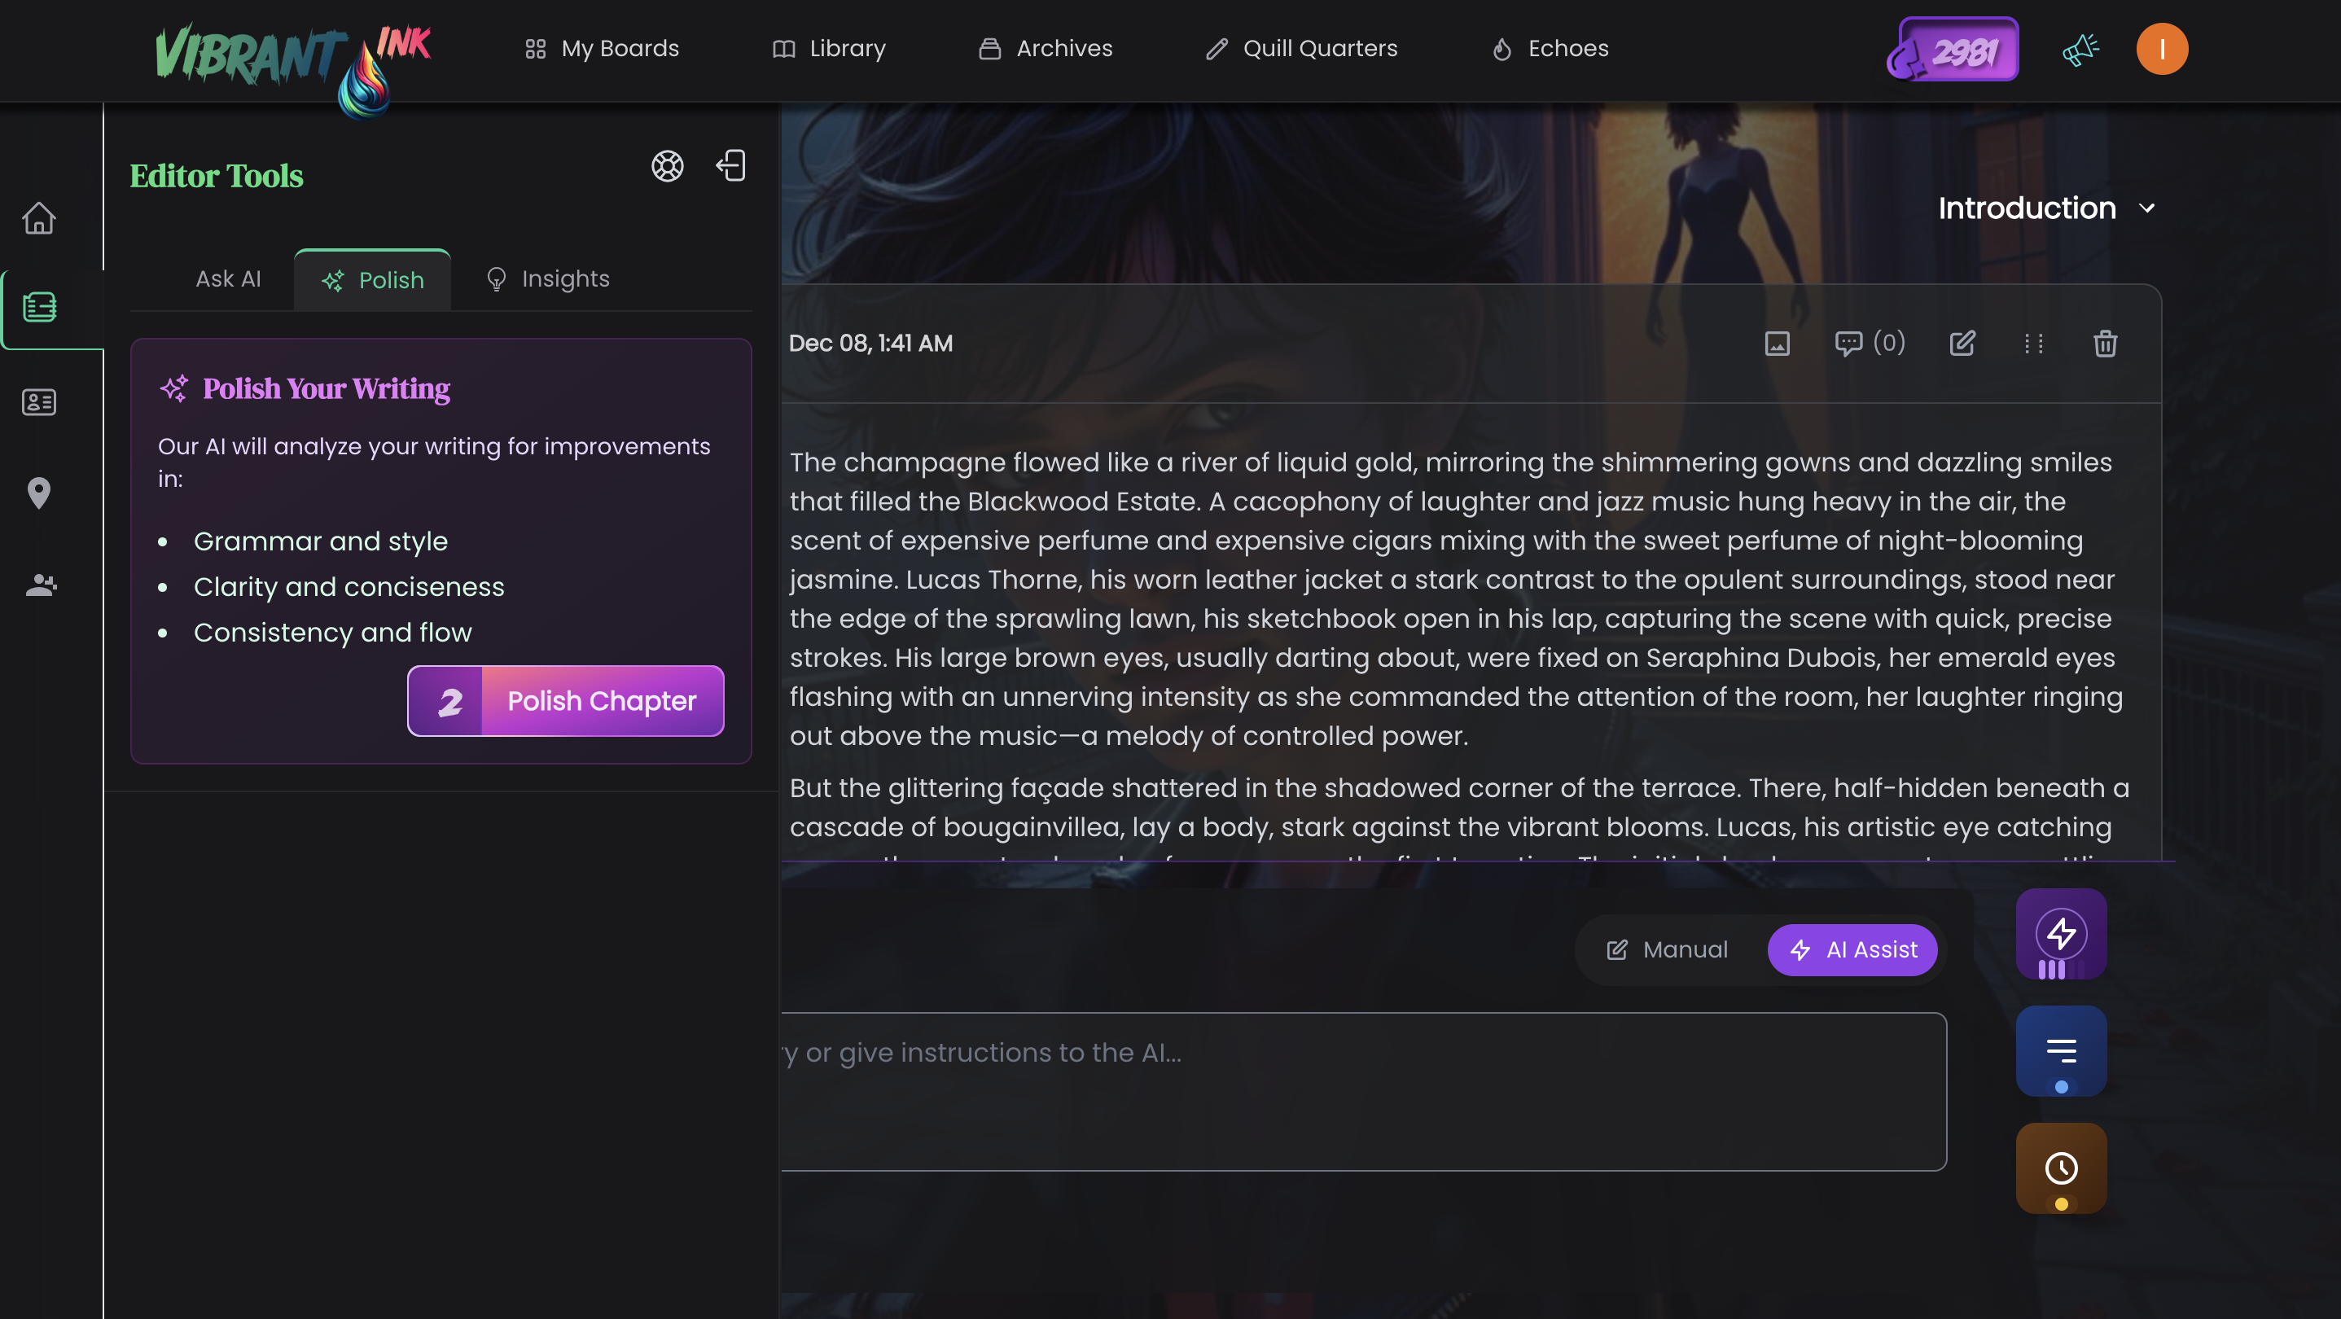Switch to Manual writing mode

coord(1668,949)
